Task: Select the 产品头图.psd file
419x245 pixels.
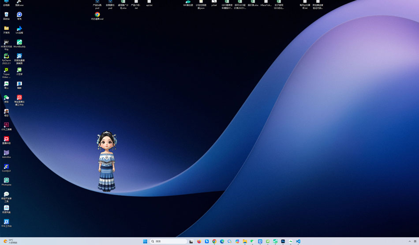Action: click(x=97, y=4)
